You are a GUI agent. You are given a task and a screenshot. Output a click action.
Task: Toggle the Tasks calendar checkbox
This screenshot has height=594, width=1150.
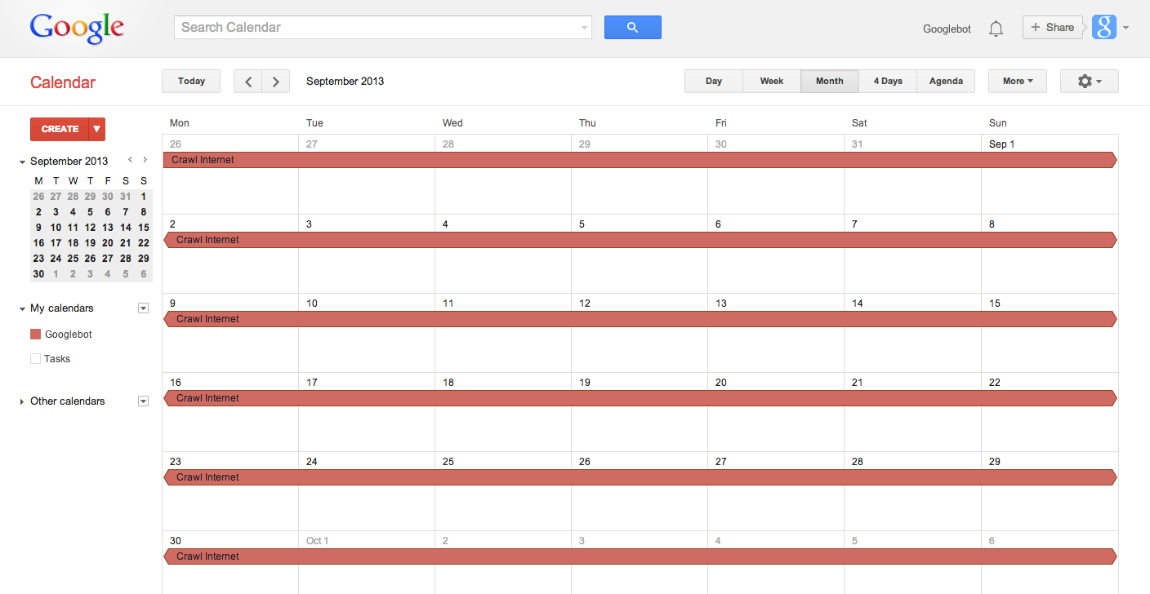pos(35,358)
